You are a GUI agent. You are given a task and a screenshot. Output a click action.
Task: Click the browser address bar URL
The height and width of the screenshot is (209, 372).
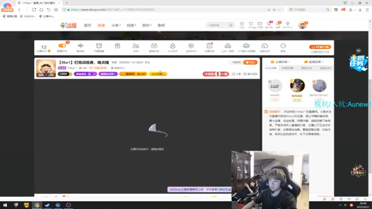(x=113, y=10)
